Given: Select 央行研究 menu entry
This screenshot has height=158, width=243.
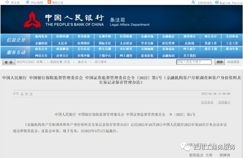Looking at the screenshot, I should pos(126,49).
